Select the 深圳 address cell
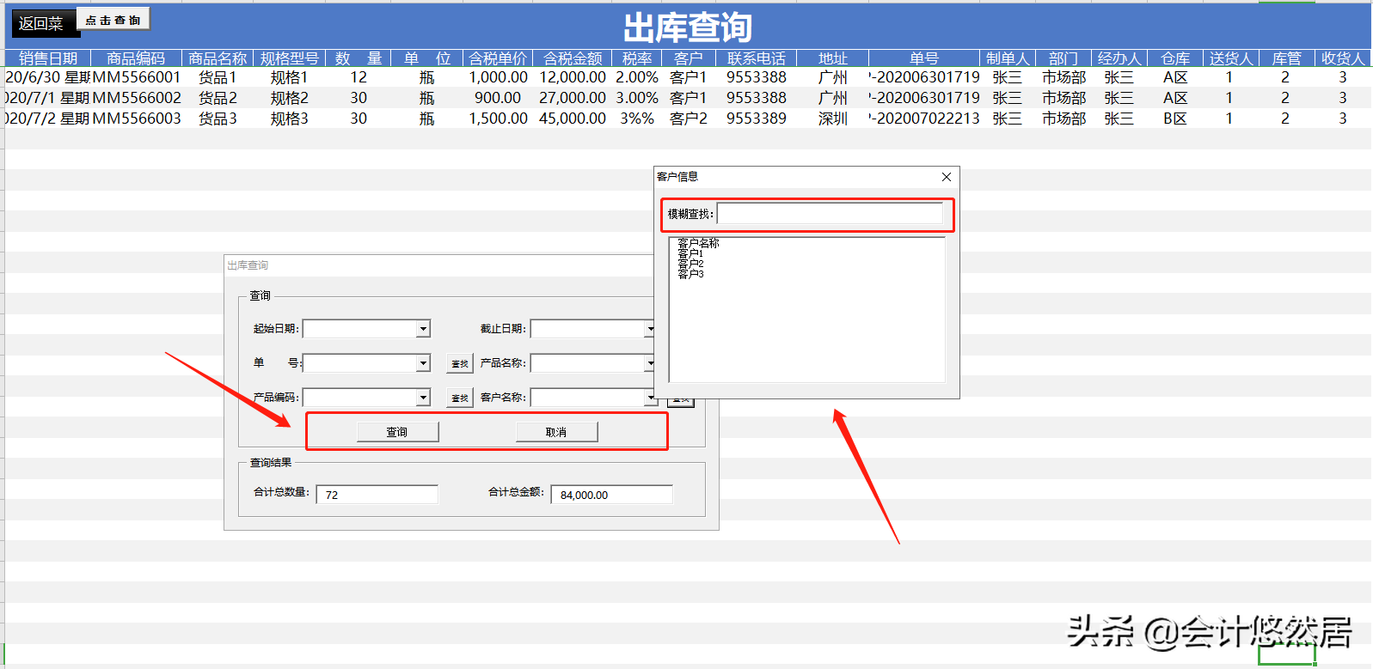The height and width of the screenshot is (669, 1373). point(833,119)
